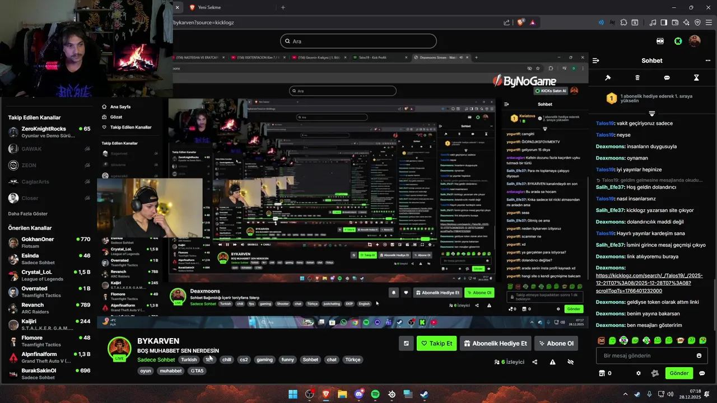Click the green K icon near avatar
The width and height of the screenshot is (717, 403).
(x=678, y=41)
